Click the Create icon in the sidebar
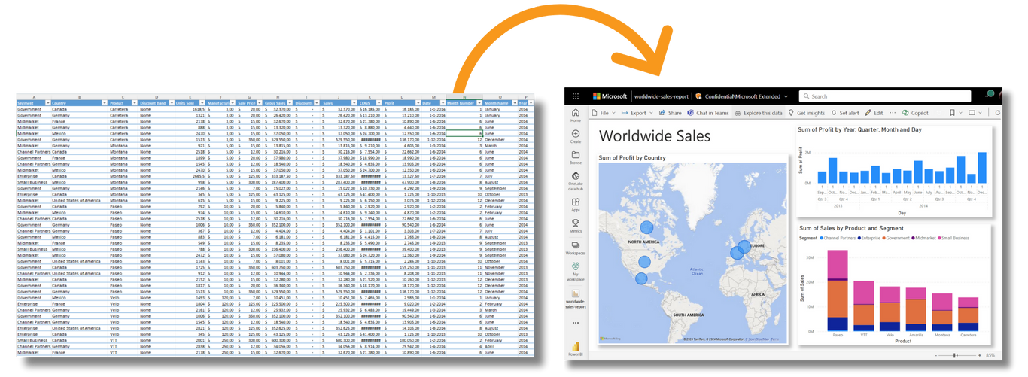This screenshot has width=1028, height=377. coord(575,136)
